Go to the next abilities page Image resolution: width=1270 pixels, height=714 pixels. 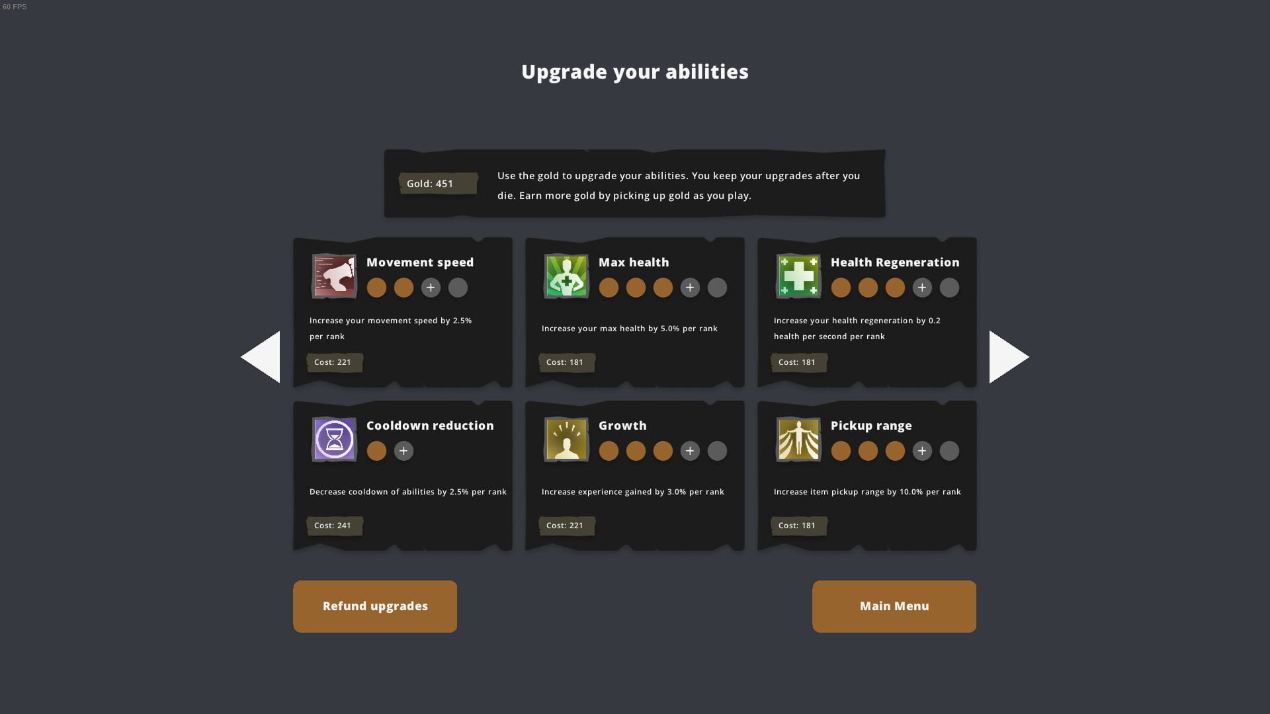pos(1009,357)
